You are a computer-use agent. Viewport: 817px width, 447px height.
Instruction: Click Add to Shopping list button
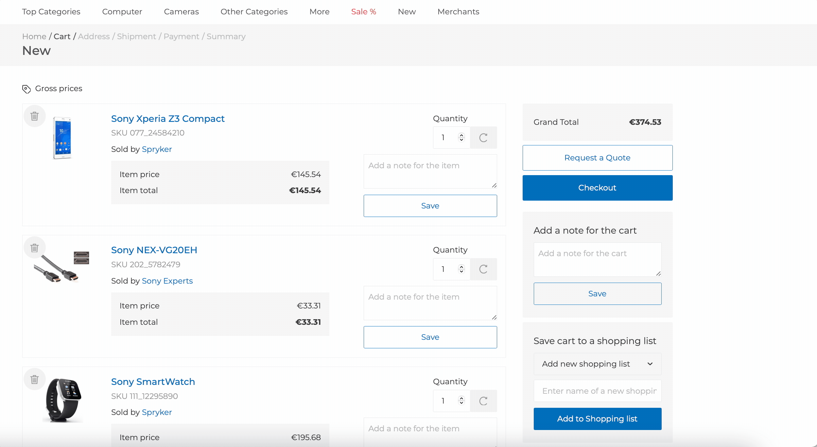(x=598, y=419)
